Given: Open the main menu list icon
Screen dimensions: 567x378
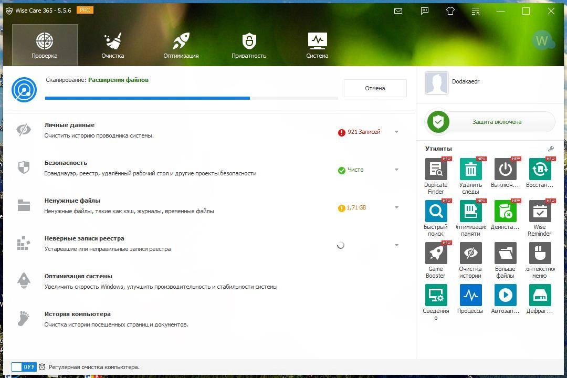Looking at the screenshot, I should coord(476,11).
